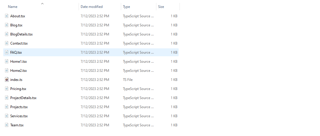Click the sort arrow above the Name column
The image size is (320, 136).
43,4
